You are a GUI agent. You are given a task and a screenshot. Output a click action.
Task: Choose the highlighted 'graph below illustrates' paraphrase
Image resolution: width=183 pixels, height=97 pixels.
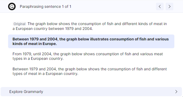coord(91,41)
